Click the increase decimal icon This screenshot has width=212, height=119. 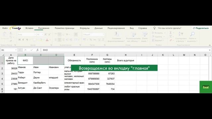(x=99, y=40)
